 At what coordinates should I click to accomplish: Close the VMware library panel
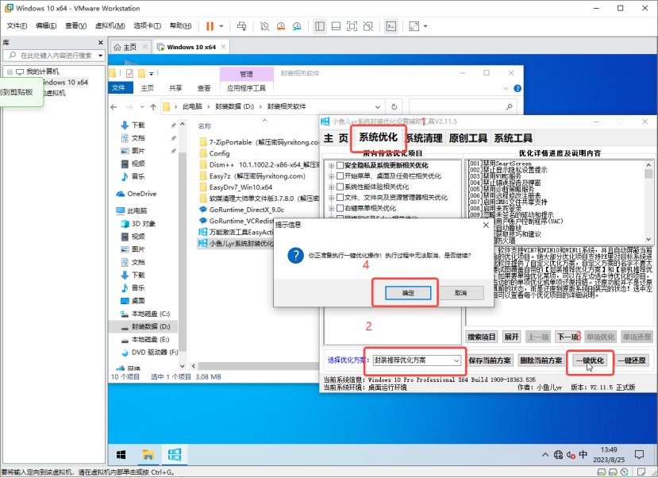tap(100, 42)
